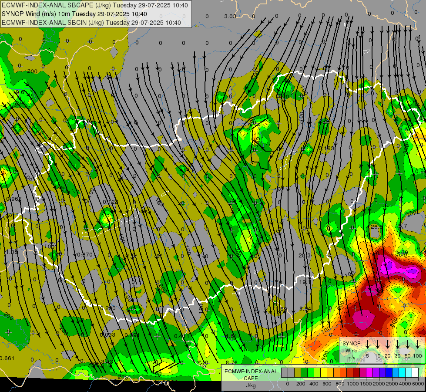The width and height of the screenshot is (426, 392).
Task: Click the '26.5' value on the map
Action: [376, 226]
